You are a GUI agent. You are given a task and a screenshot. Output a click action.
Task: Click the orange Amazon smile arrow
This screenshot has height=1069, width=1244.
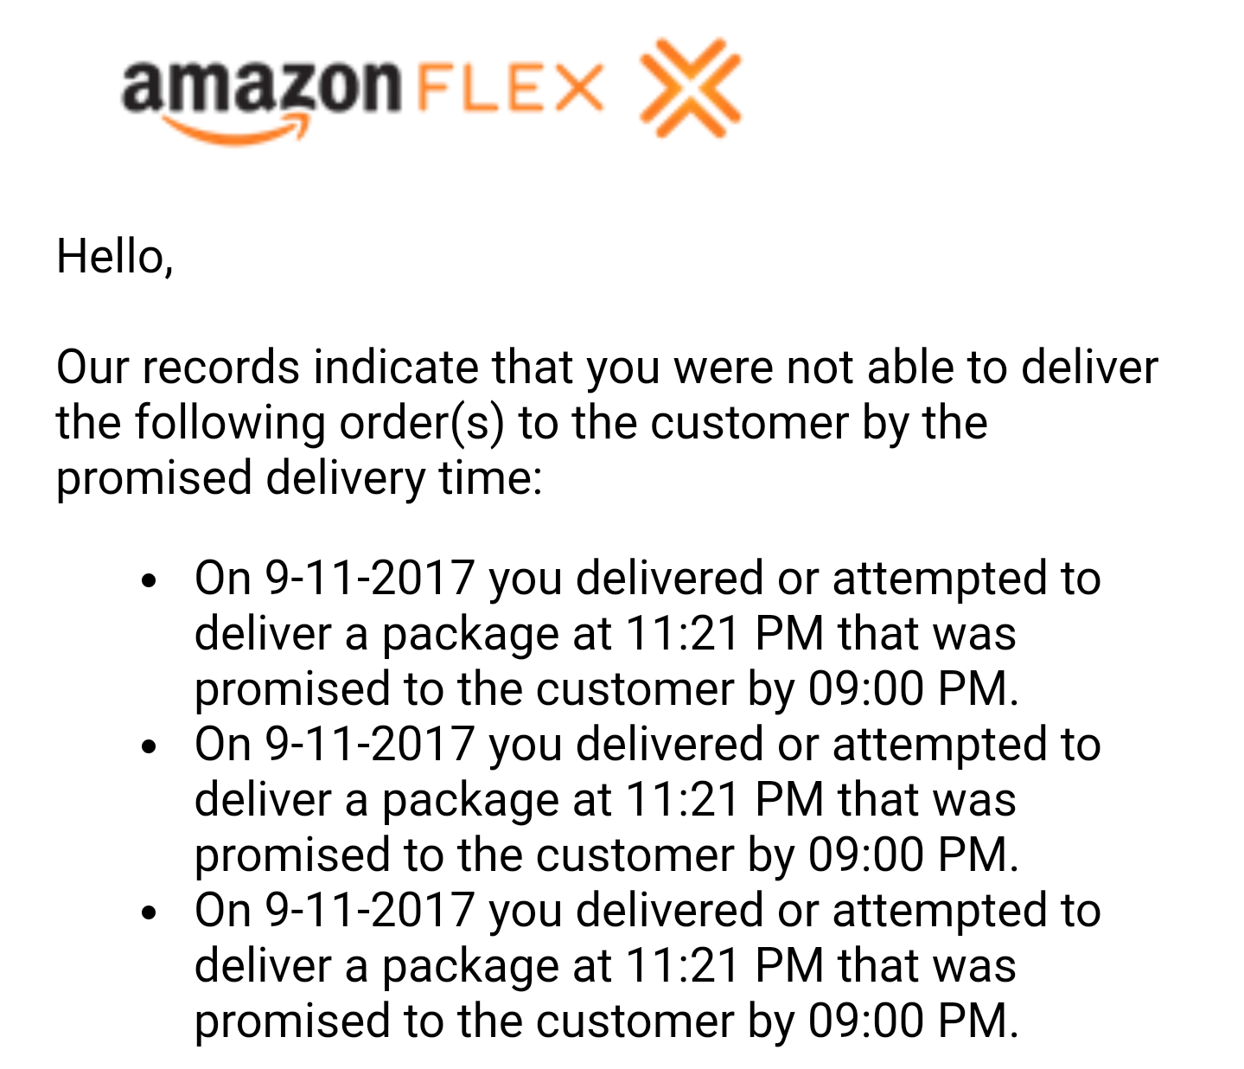tap(235, 130)
